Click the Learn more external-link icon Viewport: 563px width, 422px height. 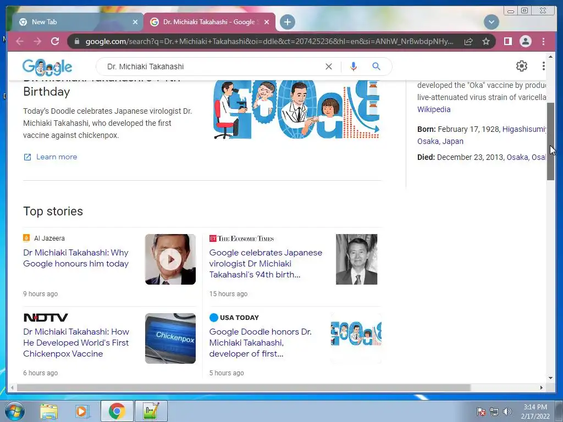click(x=27, y=157)
